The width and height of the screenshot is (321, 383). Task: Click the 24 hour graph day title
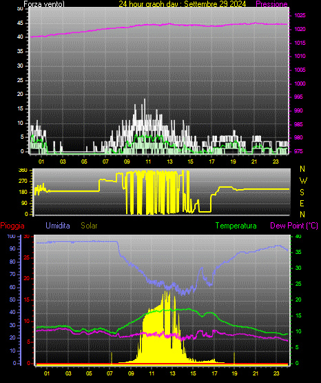pyautogui.click(x=183, y=4)
